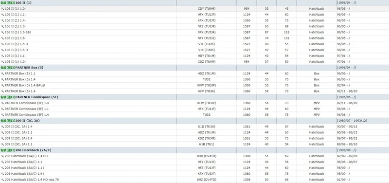Click the date 03/04 - / in BiFuel row
This screenshot has width=389, height=183.
[x=343, y=85]
